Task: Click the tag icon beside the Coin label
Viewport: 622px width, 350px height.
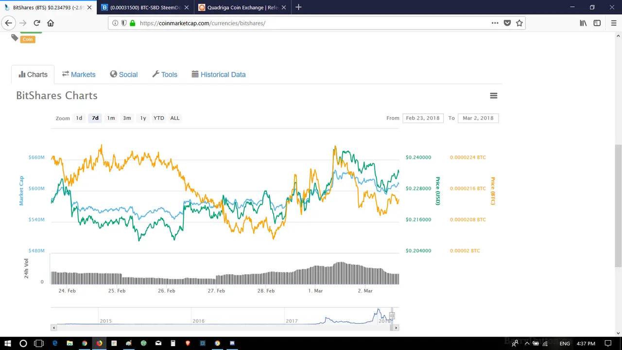Action: pyautogui.click(x=15, y=38)
